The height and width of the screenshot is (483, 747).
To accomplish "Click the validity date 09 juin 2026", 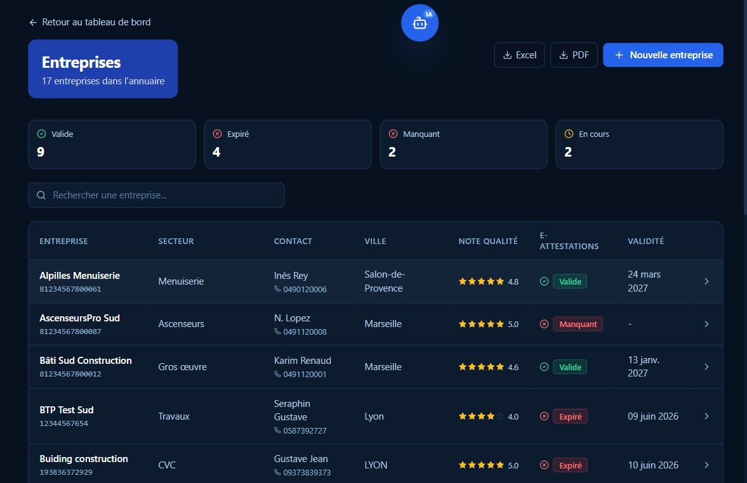I will [653, 416].
